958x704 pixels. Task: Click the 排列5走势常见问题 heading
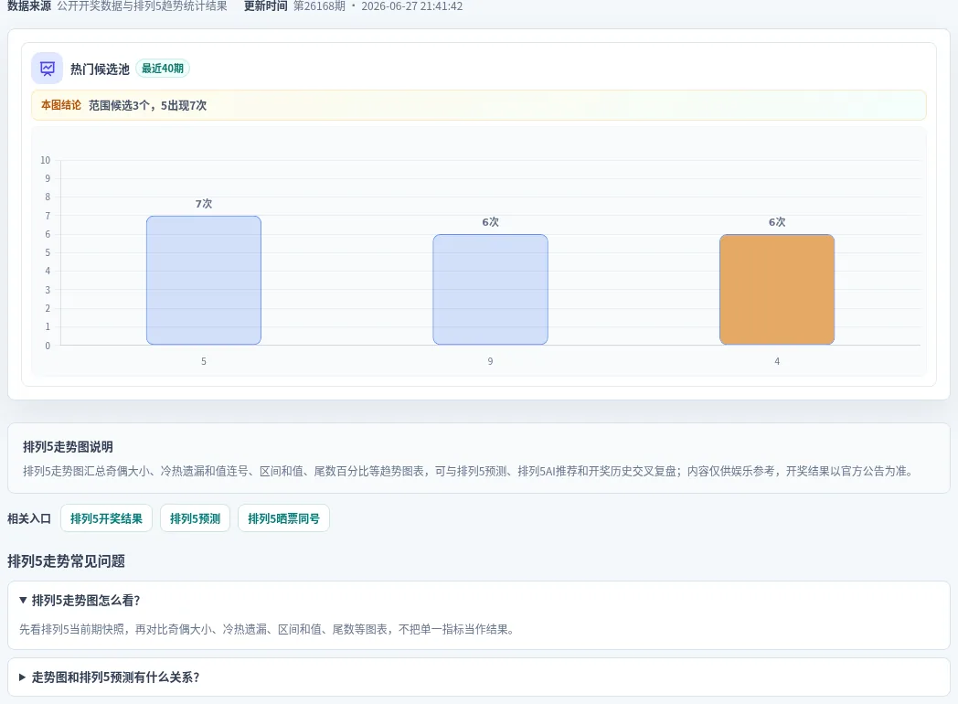[x=66, y=561]
